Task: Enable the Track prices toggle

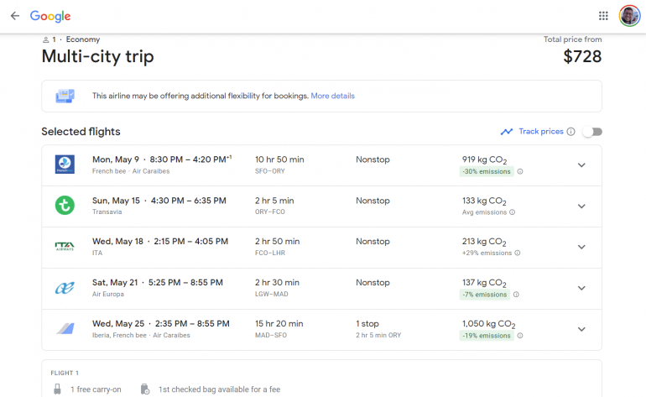Action: coord(592,132)
